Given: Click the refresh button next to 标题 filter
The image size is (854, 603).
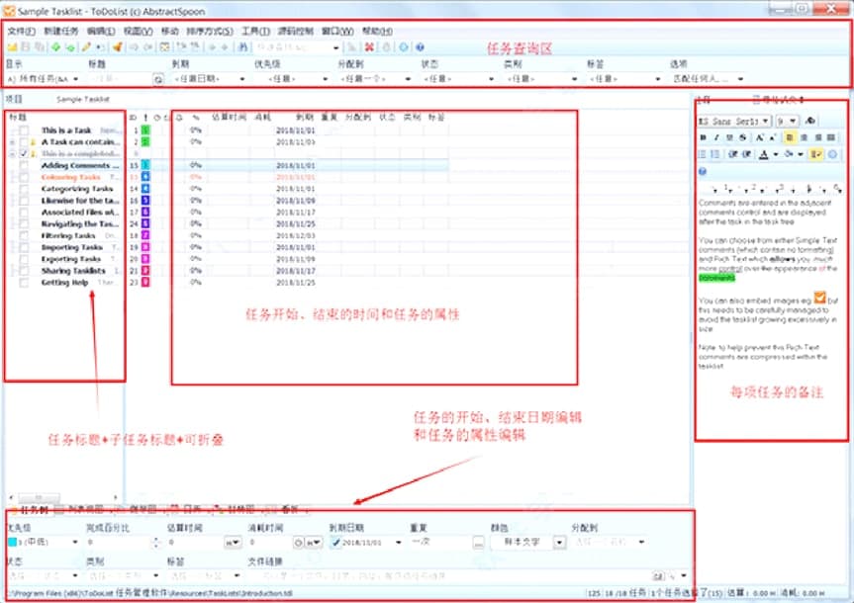Looking at the screenshot, I should 158,79.
